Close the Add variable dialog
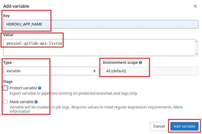Image resolution: width=202 pixels, height=134 pixels. coord(195,6)
